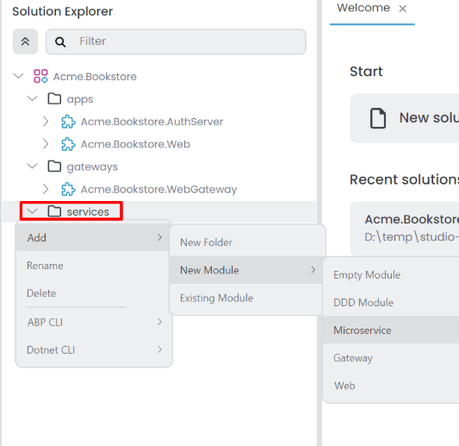
Task: Choose Add in the context menu
Action: 93,237
